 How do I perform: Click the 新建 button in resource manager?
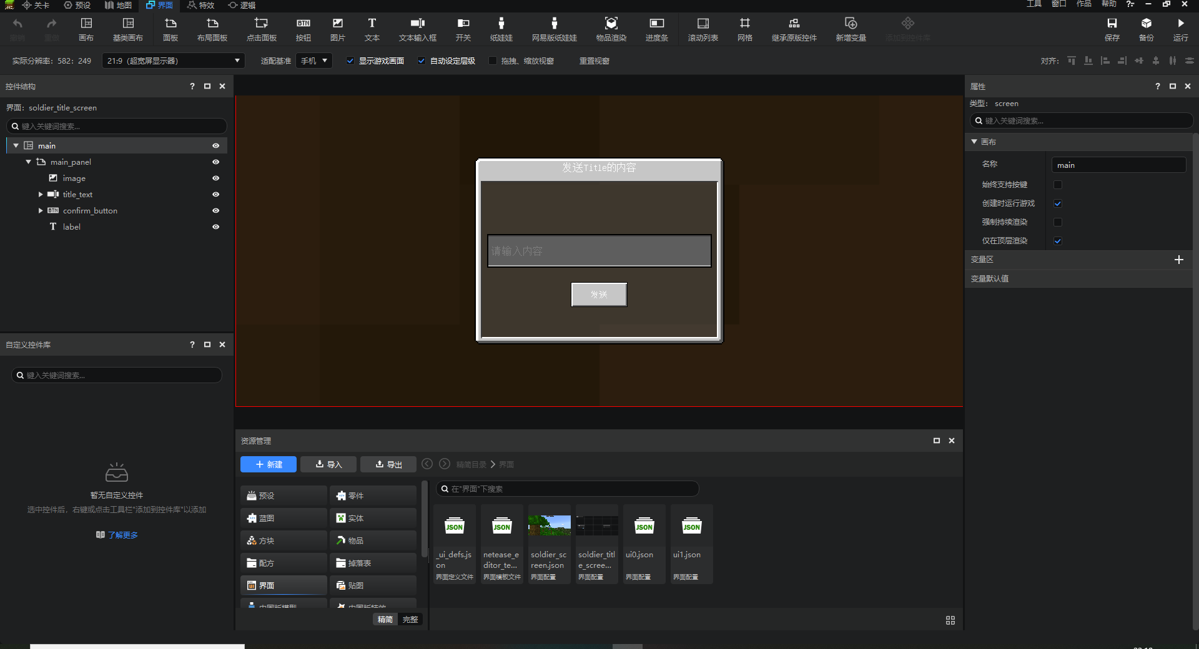pyautogui.click(x=269, y=464)
